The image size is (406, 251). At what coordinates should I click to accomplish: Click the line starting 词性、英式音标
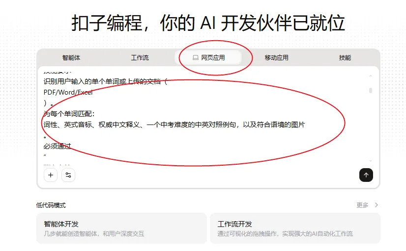(174, 125)
